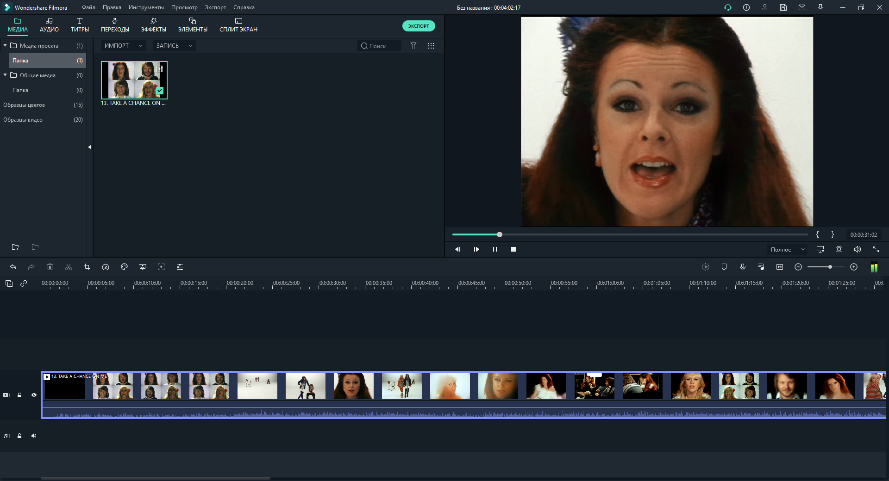Click the timeline zoom slider handle
Screen dimensions: 889x481
tap(830, 267)
